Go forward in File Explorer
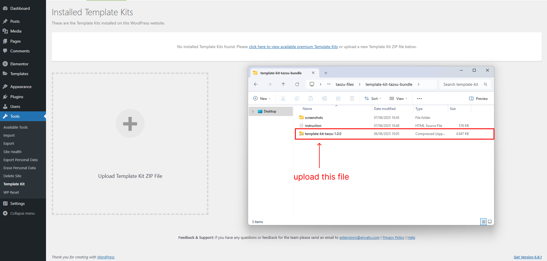The image size is (547, 261). (270, 84)
